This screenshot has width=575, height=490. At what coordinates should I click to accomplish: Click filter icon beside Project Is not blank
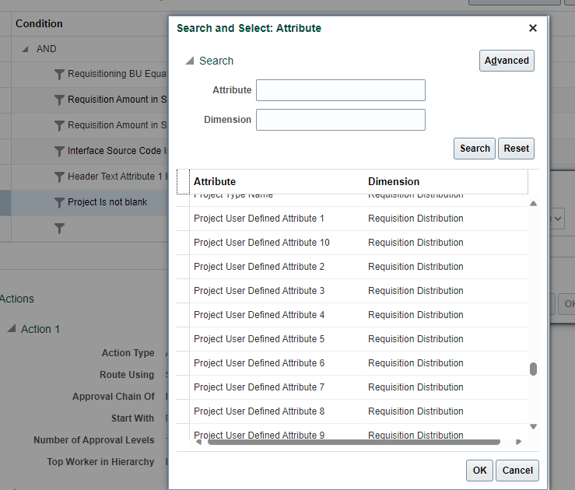(59, 202)
